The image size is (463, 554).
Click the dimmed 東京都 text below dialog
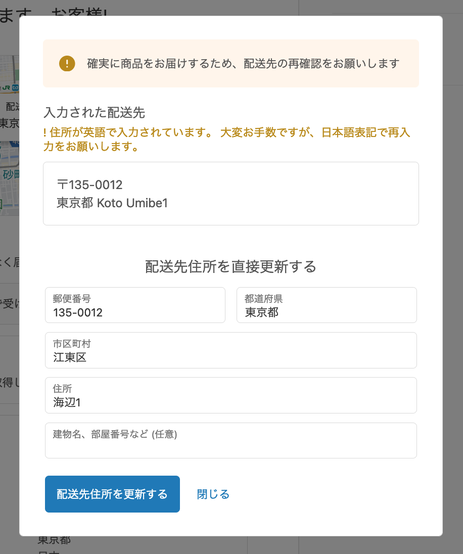click(54, 540)
